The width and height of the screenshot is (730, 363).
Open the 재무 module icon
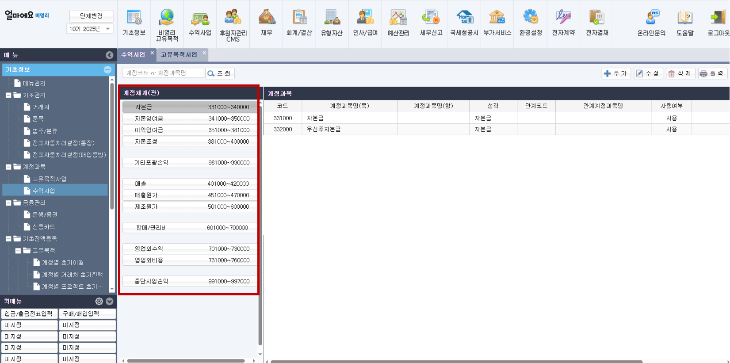[x=267, y=23]
